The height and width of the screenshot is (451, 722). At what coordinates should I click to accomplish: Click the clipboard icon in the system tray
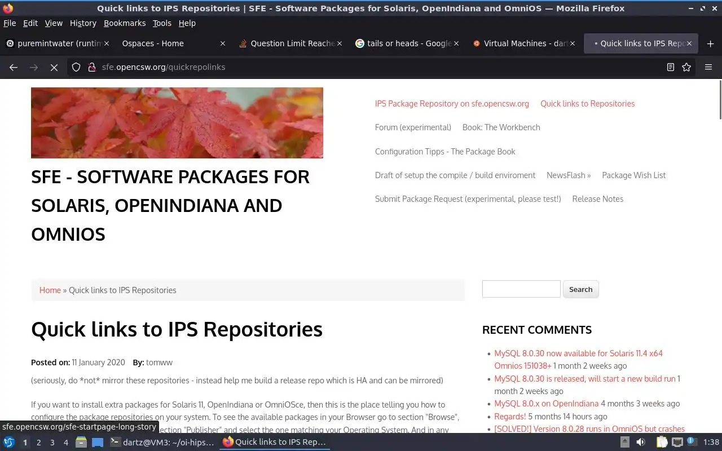662,442
